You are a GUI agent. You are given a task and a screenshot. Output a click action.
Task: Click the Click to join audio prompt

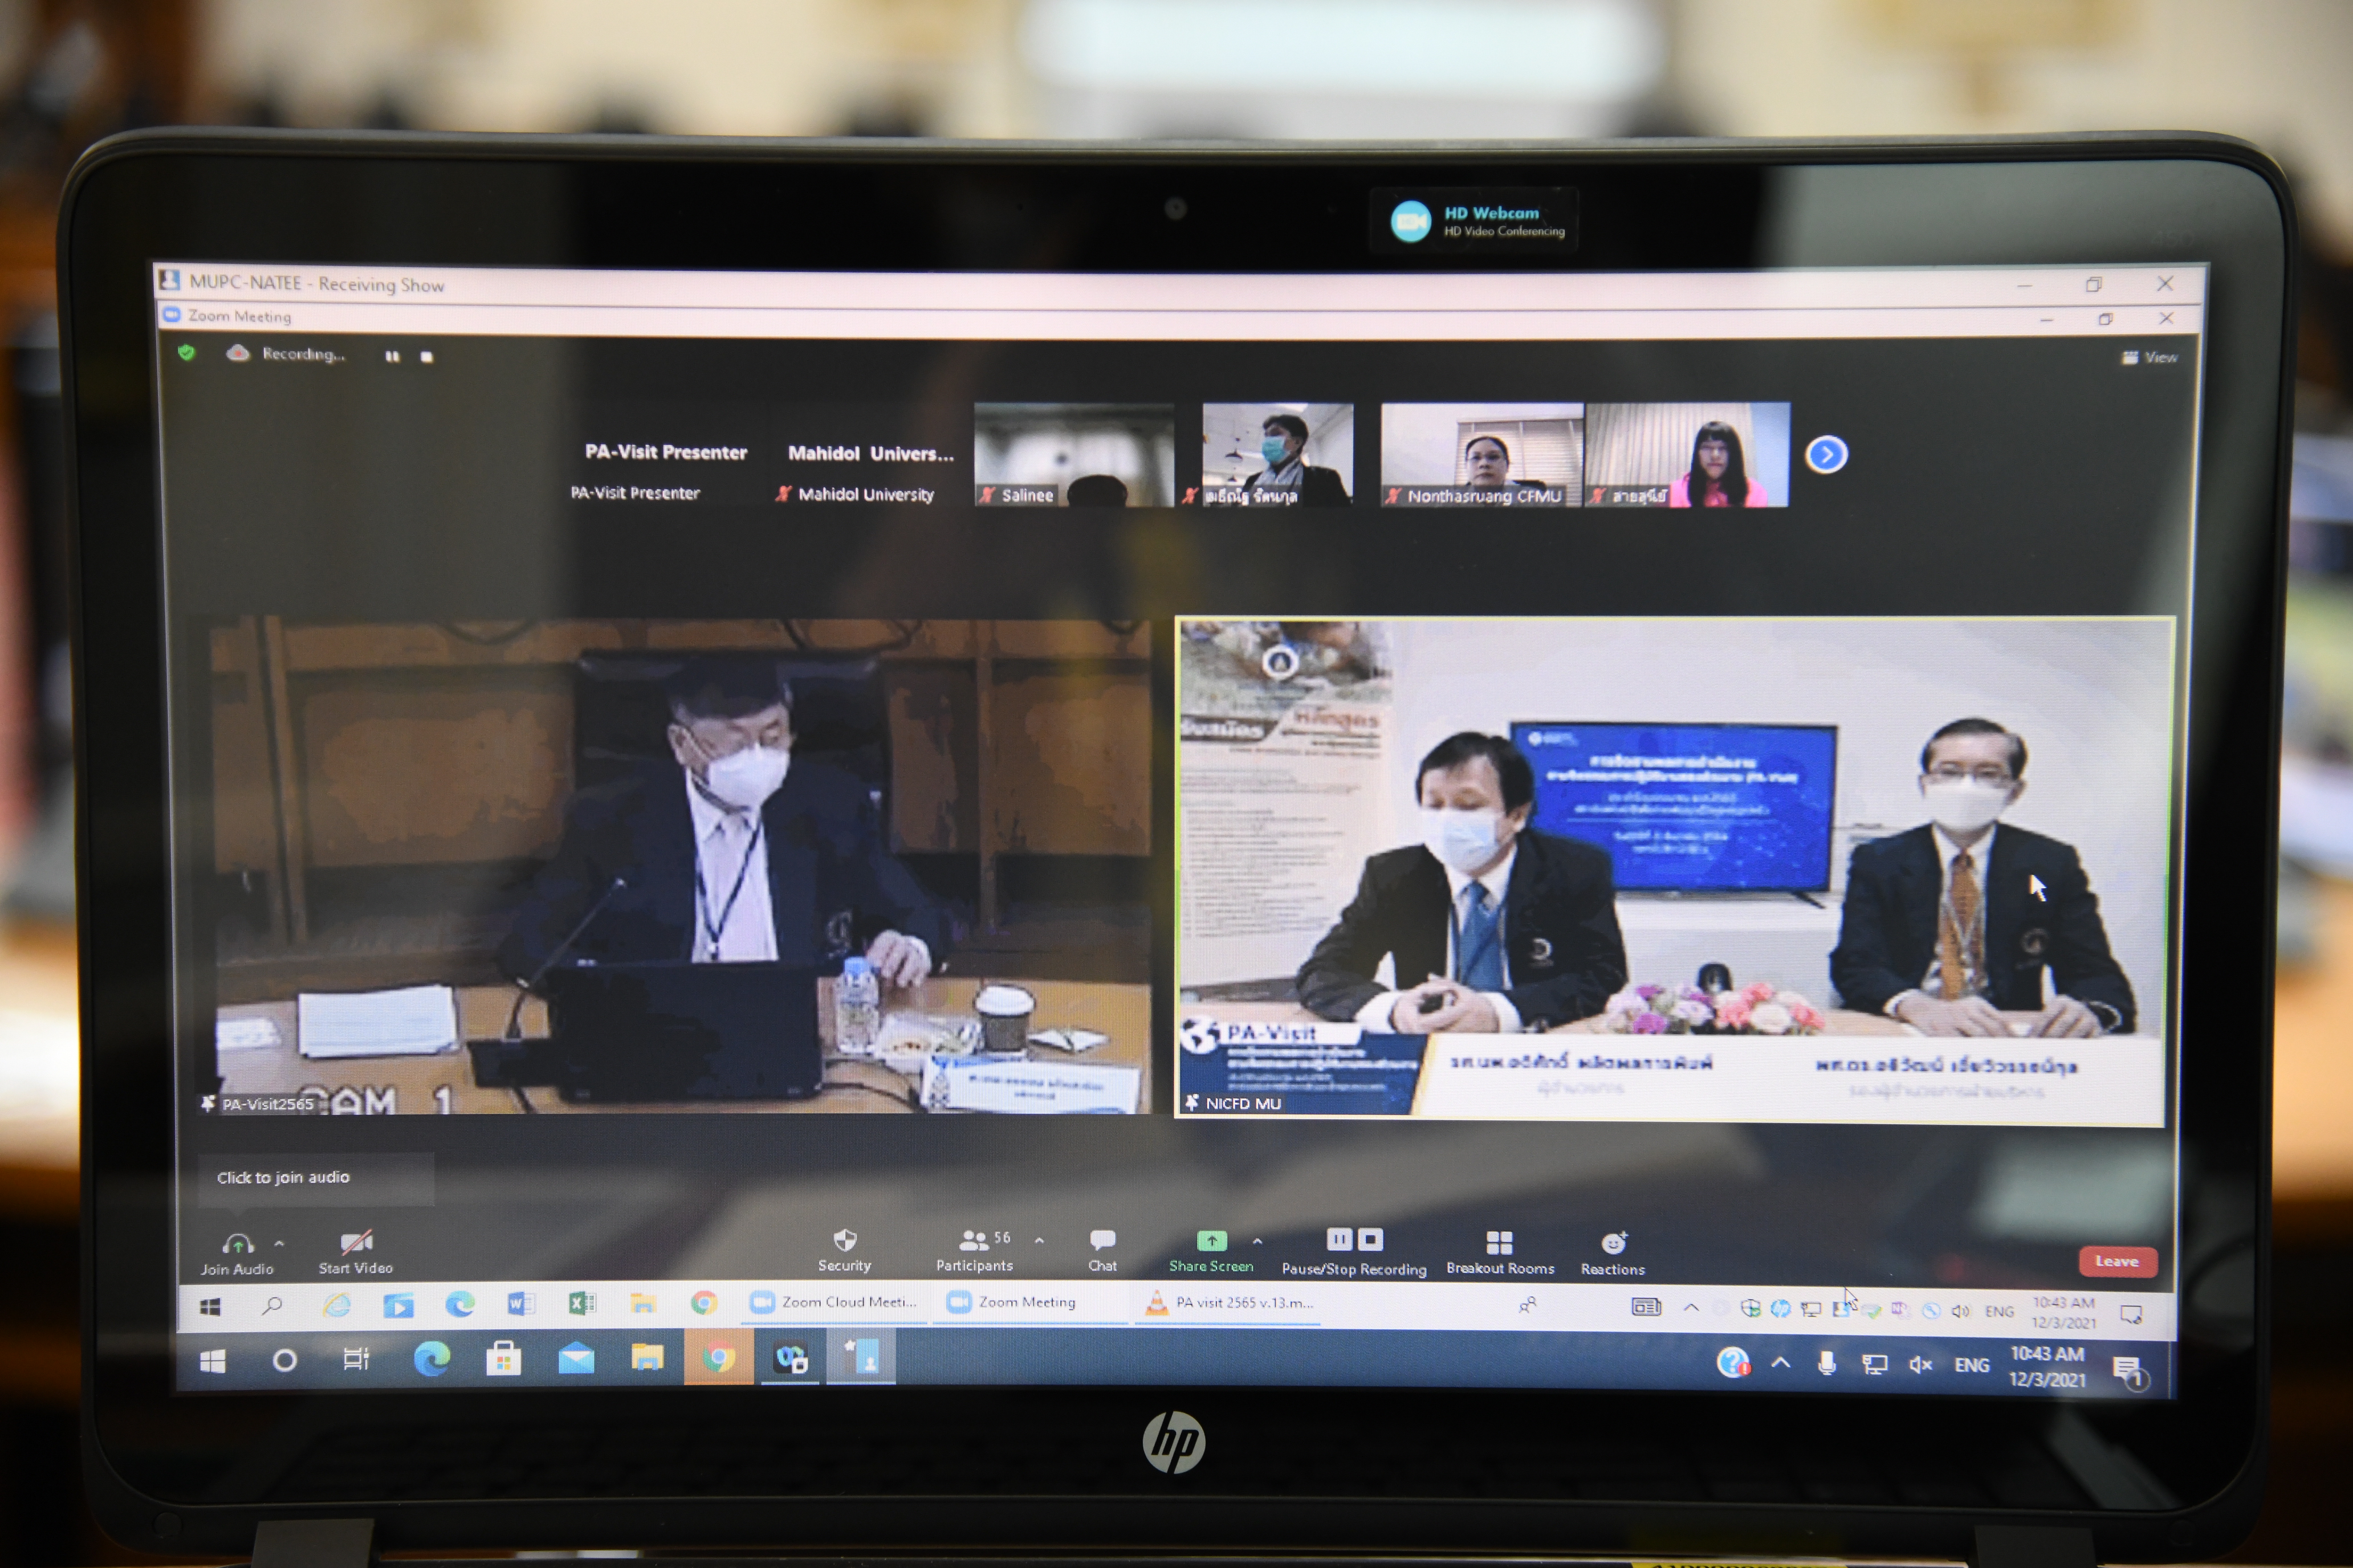[283, 1177]
